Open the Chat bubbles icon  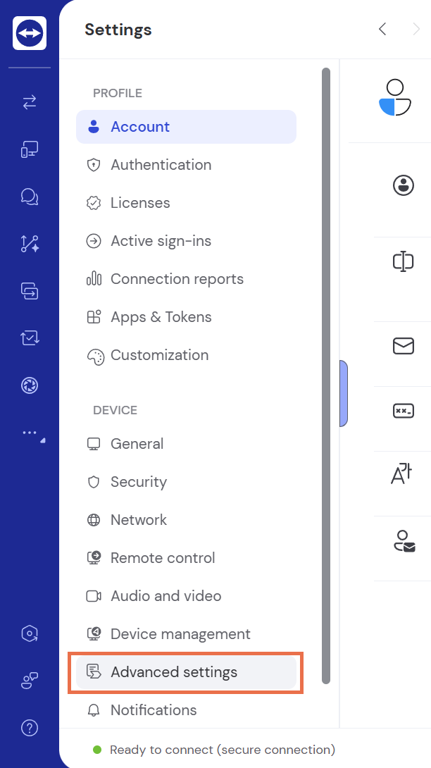point(30,197)
